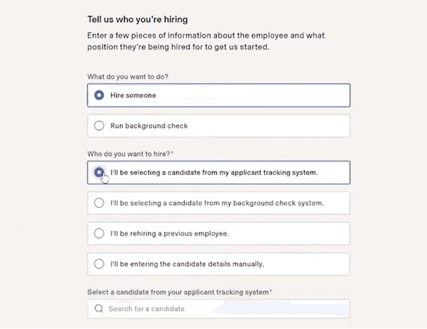The width and height of the screenshot is (427, 329).
Task: Click 'I'll be entering the candidate details manually.' label
Action: tap(187, 264)
